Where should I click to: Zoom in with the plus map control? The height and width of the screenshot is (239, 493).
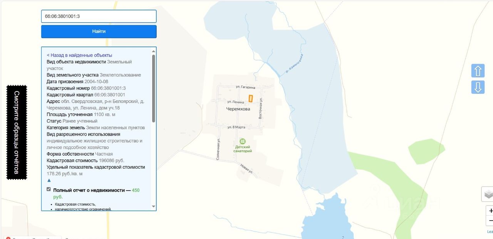490,211
